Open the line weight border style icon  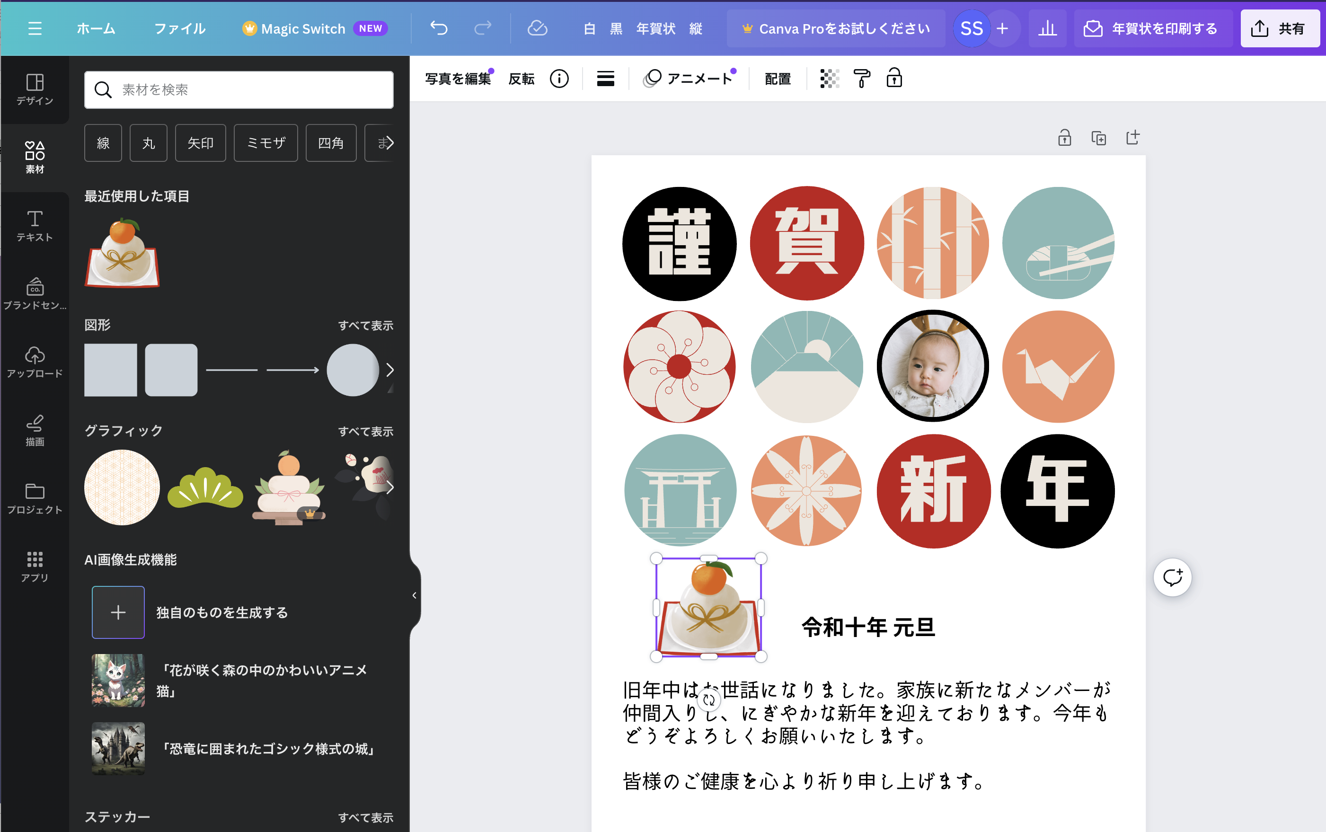click(605, 79)
